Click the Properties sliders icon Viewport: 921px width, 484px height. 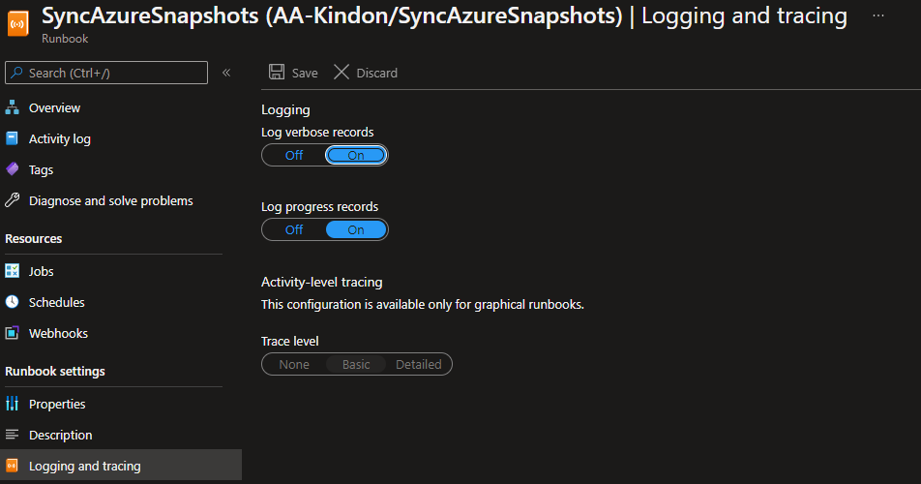[x=13, y=404]
